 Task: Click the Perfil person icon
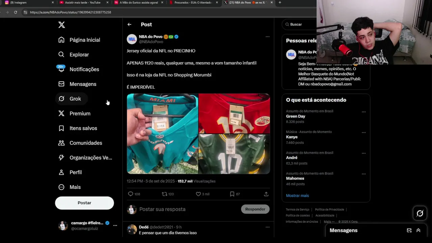click(61, 172)
